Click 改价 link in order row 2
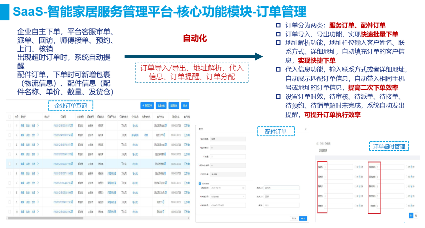The image size is (425, 228). tap(28, 135)
